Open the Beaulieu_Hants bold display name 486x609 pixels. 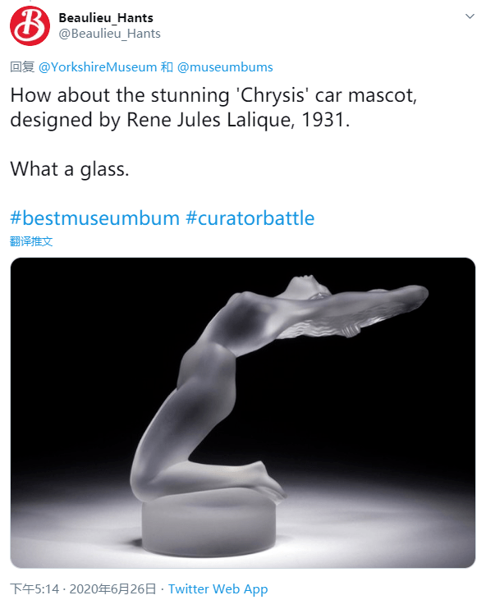106,18
